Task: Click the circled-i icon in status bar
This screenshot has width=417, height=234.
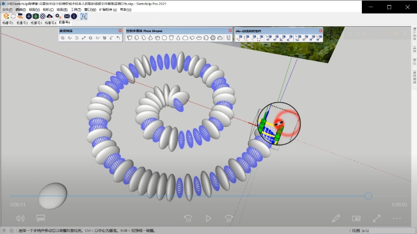Action: pyautogui.click(x=12, y=231)
